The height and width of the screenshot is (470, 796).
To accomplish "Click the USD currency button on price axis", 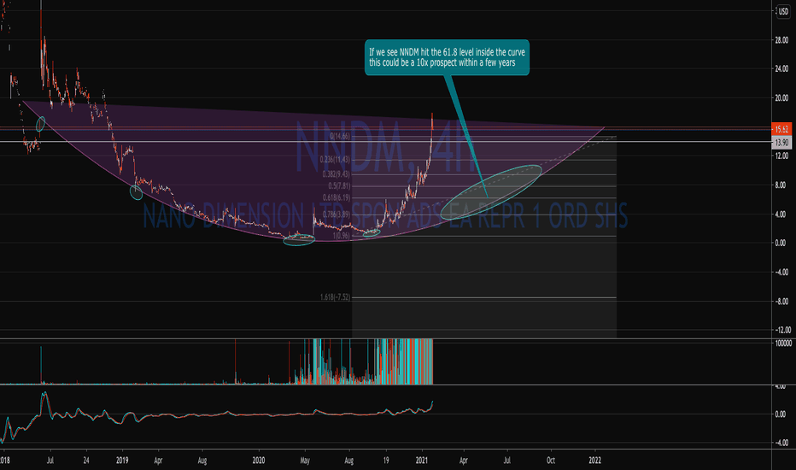I will [x=783, y=11].
